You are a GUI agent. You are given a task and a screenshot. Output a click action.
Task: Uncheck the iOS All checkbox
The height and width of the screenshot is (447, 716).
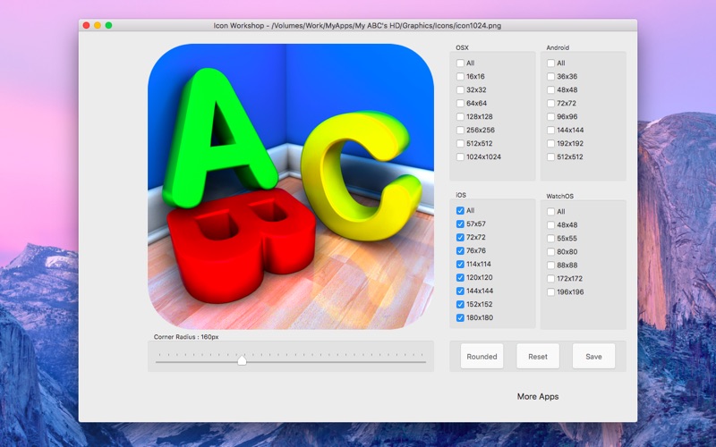(x=460, y=211)
